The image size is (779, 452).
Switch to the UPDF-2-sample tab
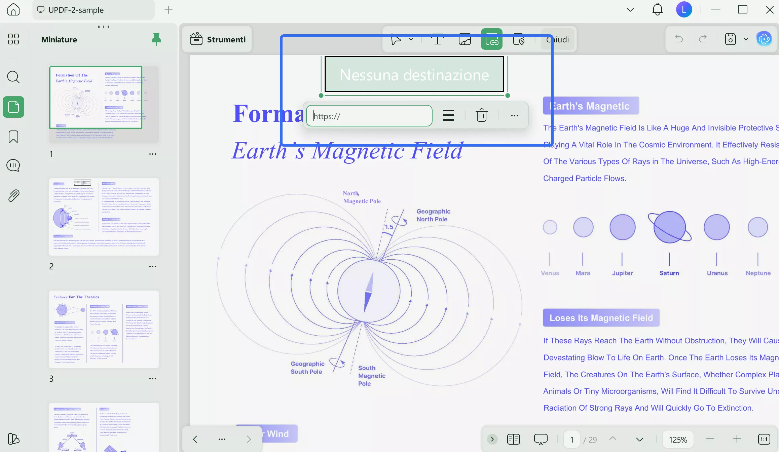point(76,10)
